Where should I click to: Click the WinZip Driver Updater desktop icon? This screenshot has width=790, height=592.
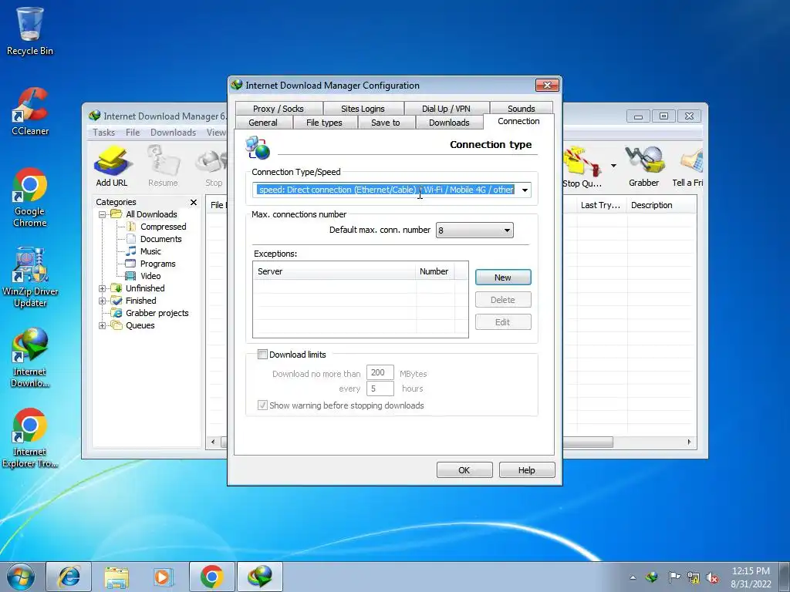point(30,277)
